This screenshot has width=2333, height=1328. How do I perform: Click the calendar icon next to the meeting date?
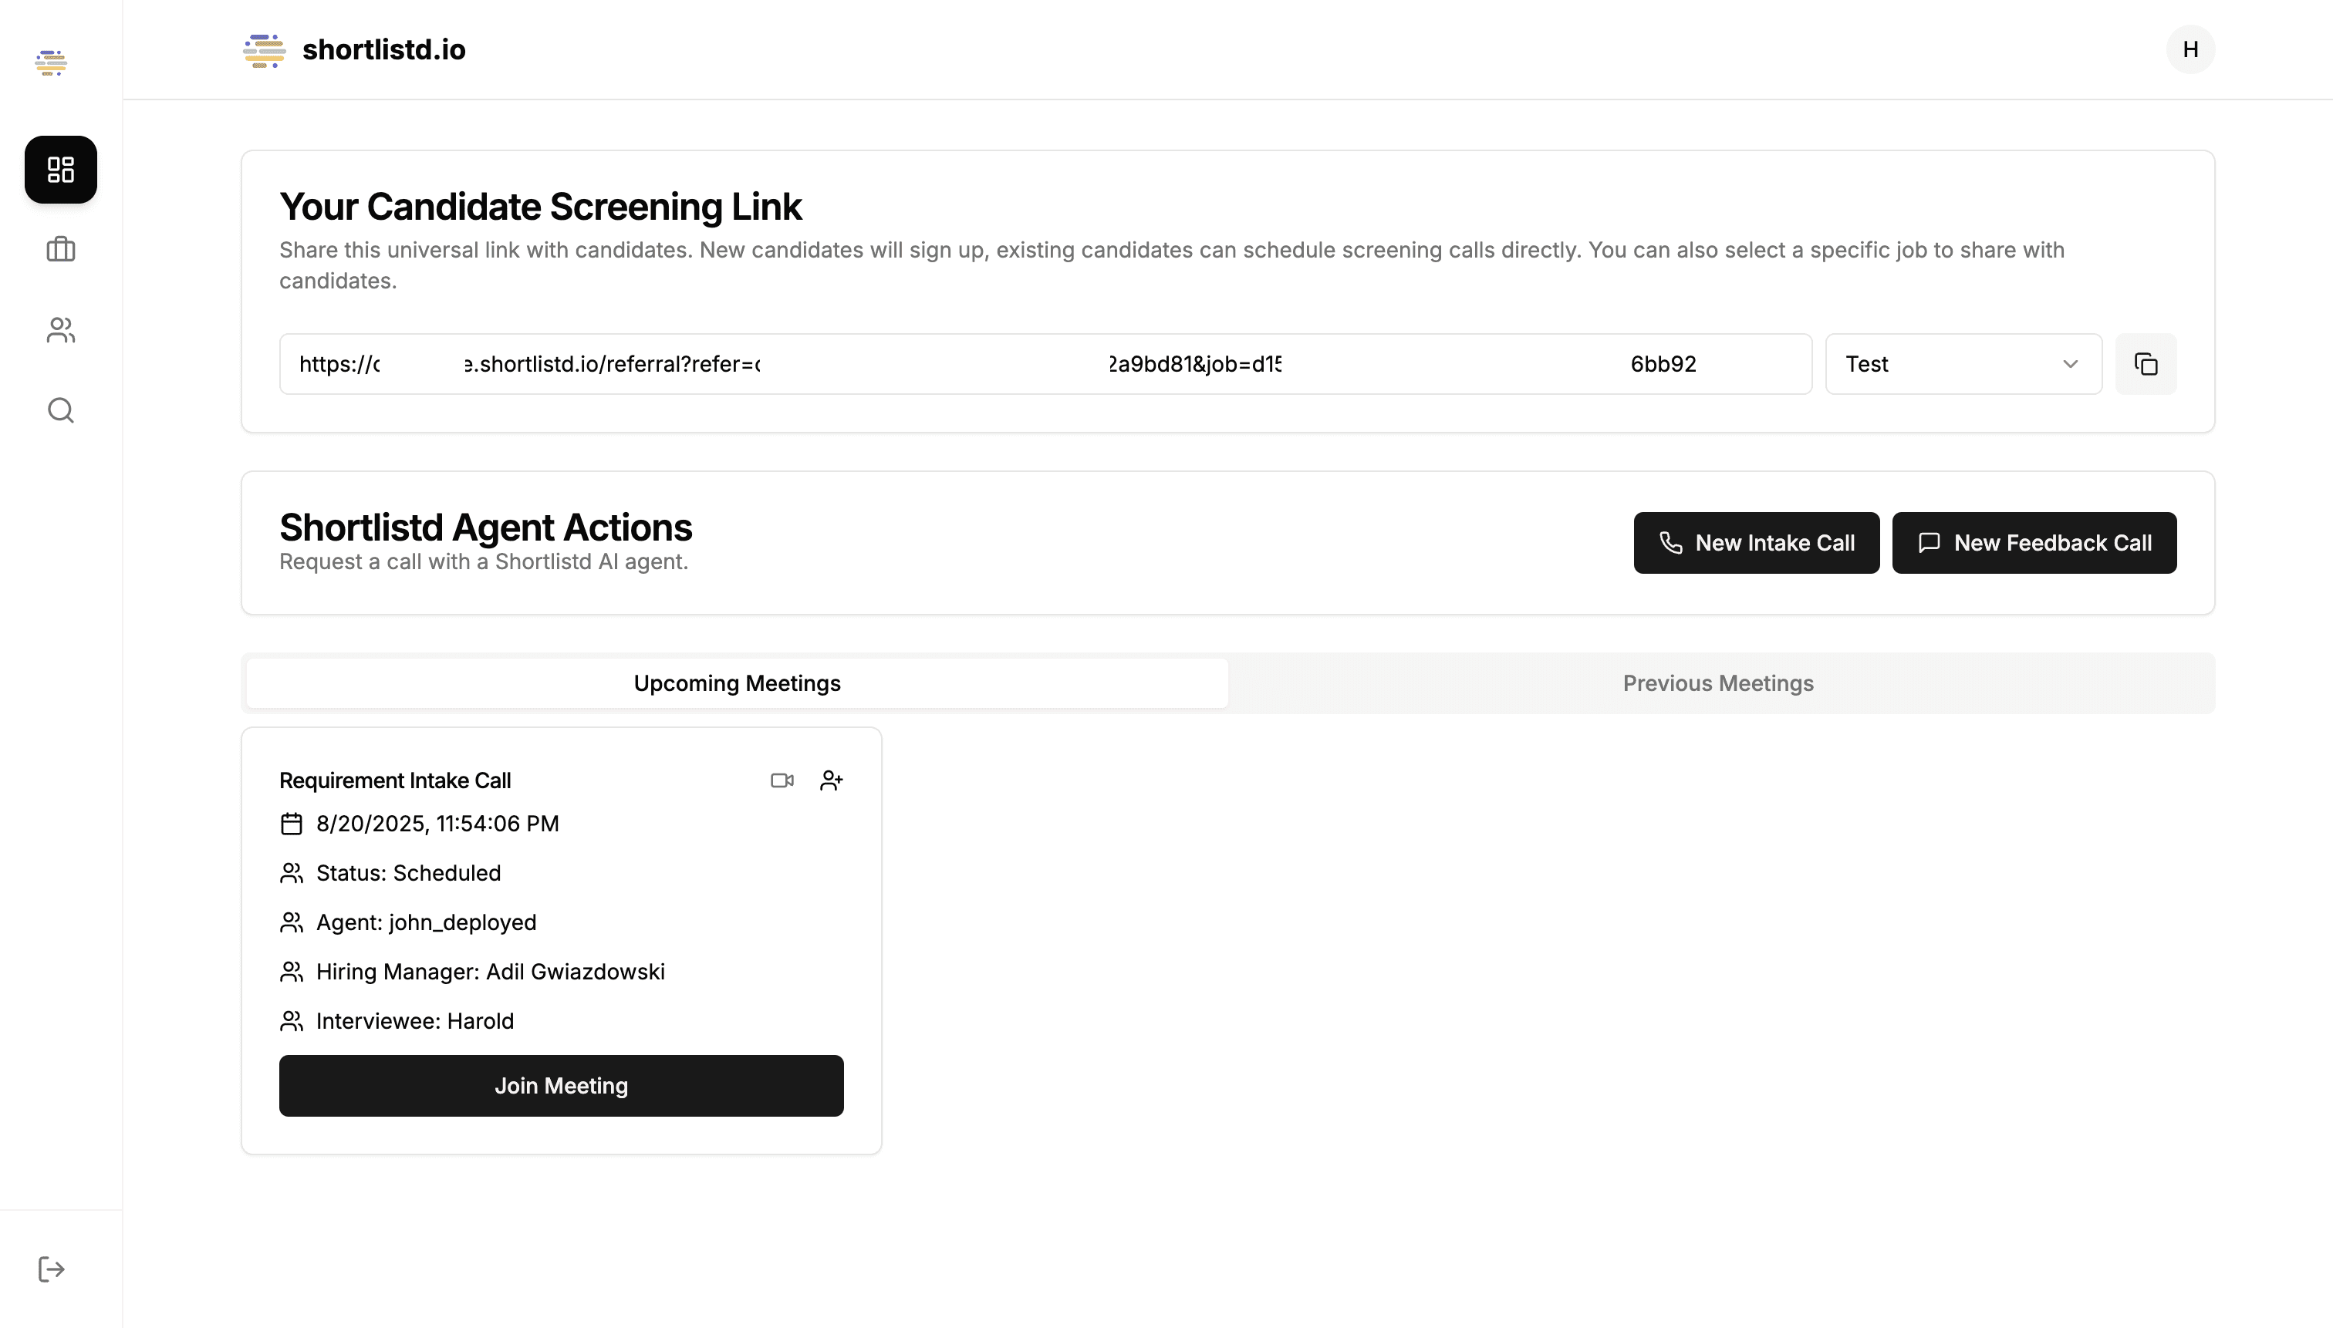[290, 824]
